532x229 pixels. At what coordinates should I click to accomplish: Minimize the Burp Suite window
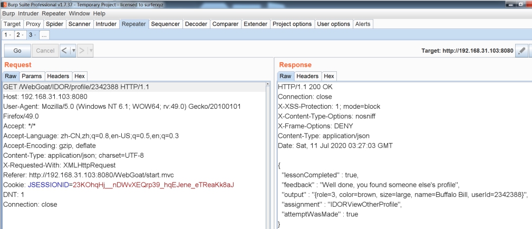coord(510,4)
